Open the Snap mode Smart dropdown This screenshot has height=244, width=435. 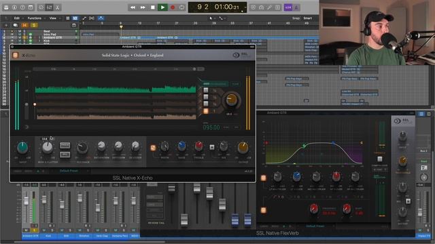tap(308, 18)
